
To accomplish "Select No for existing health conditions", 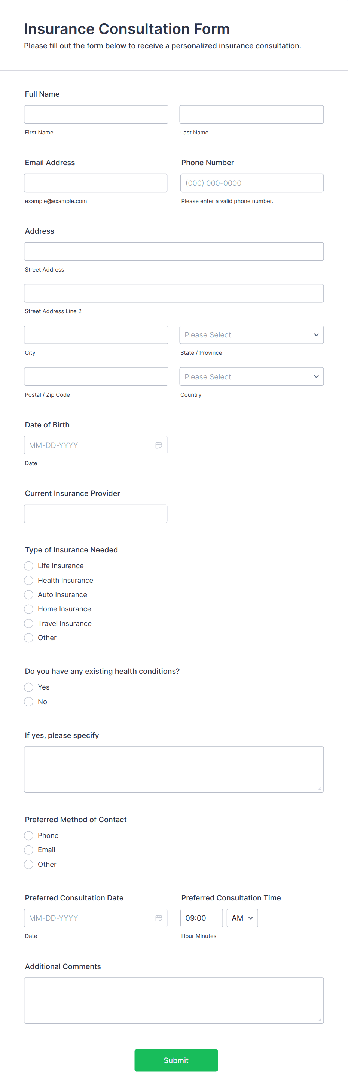I will click(x=28, y=702).
